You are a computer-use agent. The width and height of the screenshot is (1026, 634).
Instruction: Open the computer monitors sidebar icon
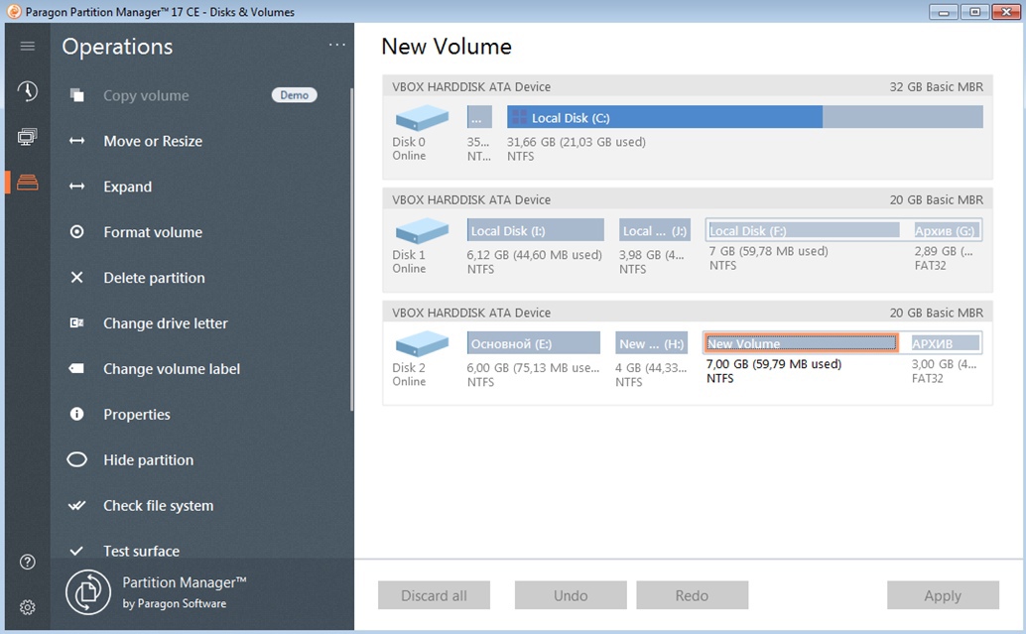pos(28,137)
